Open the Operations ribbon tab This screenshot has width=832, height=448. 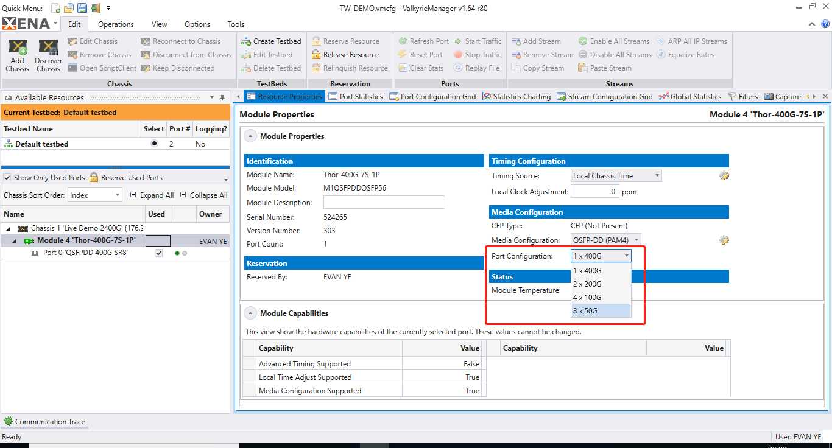(116, 24)
